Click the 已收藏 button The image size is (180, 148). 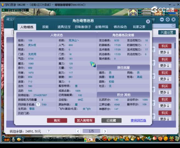[111, 121]
